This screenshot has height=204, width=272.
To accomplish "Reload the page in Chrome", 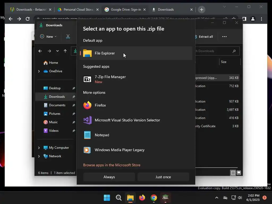I will [x=28, y=19].
